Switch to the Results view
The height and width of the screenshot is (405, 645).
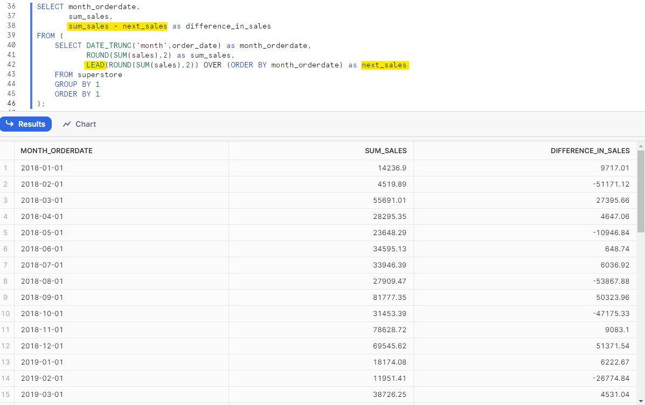pos(26,124)
